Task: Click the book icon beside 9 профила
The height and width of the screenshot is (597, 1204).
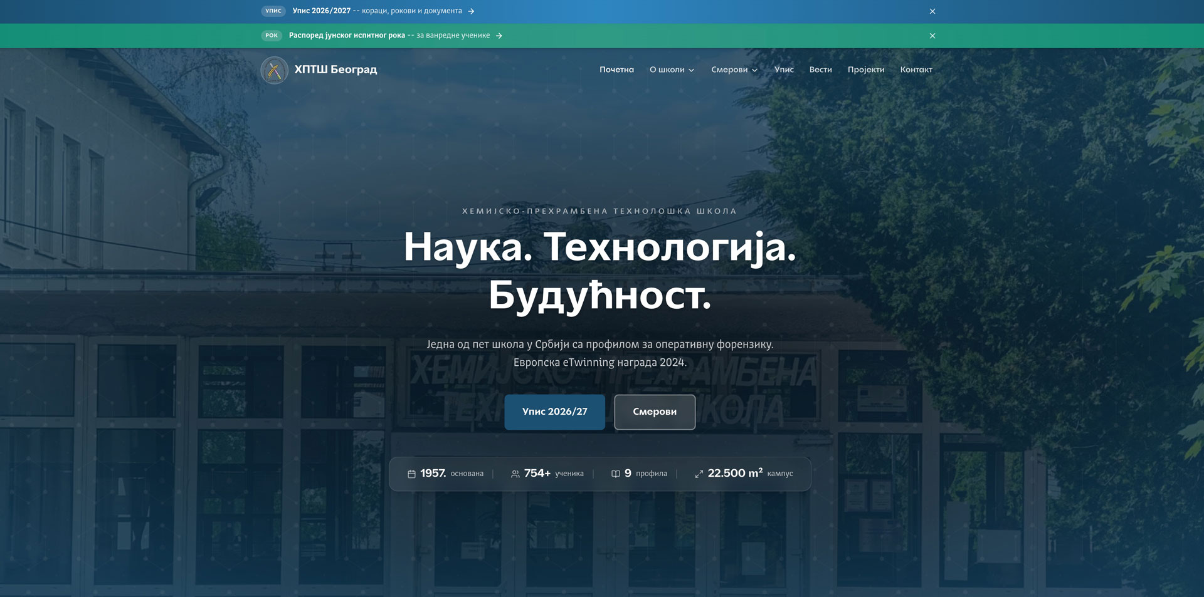Action: [x=616, y=474]
